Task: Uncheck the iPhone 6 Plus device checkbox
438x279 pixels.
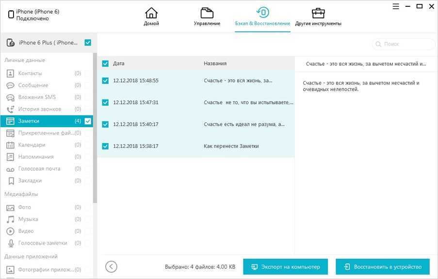Action: pyautogui.click(x=88, y=43)
